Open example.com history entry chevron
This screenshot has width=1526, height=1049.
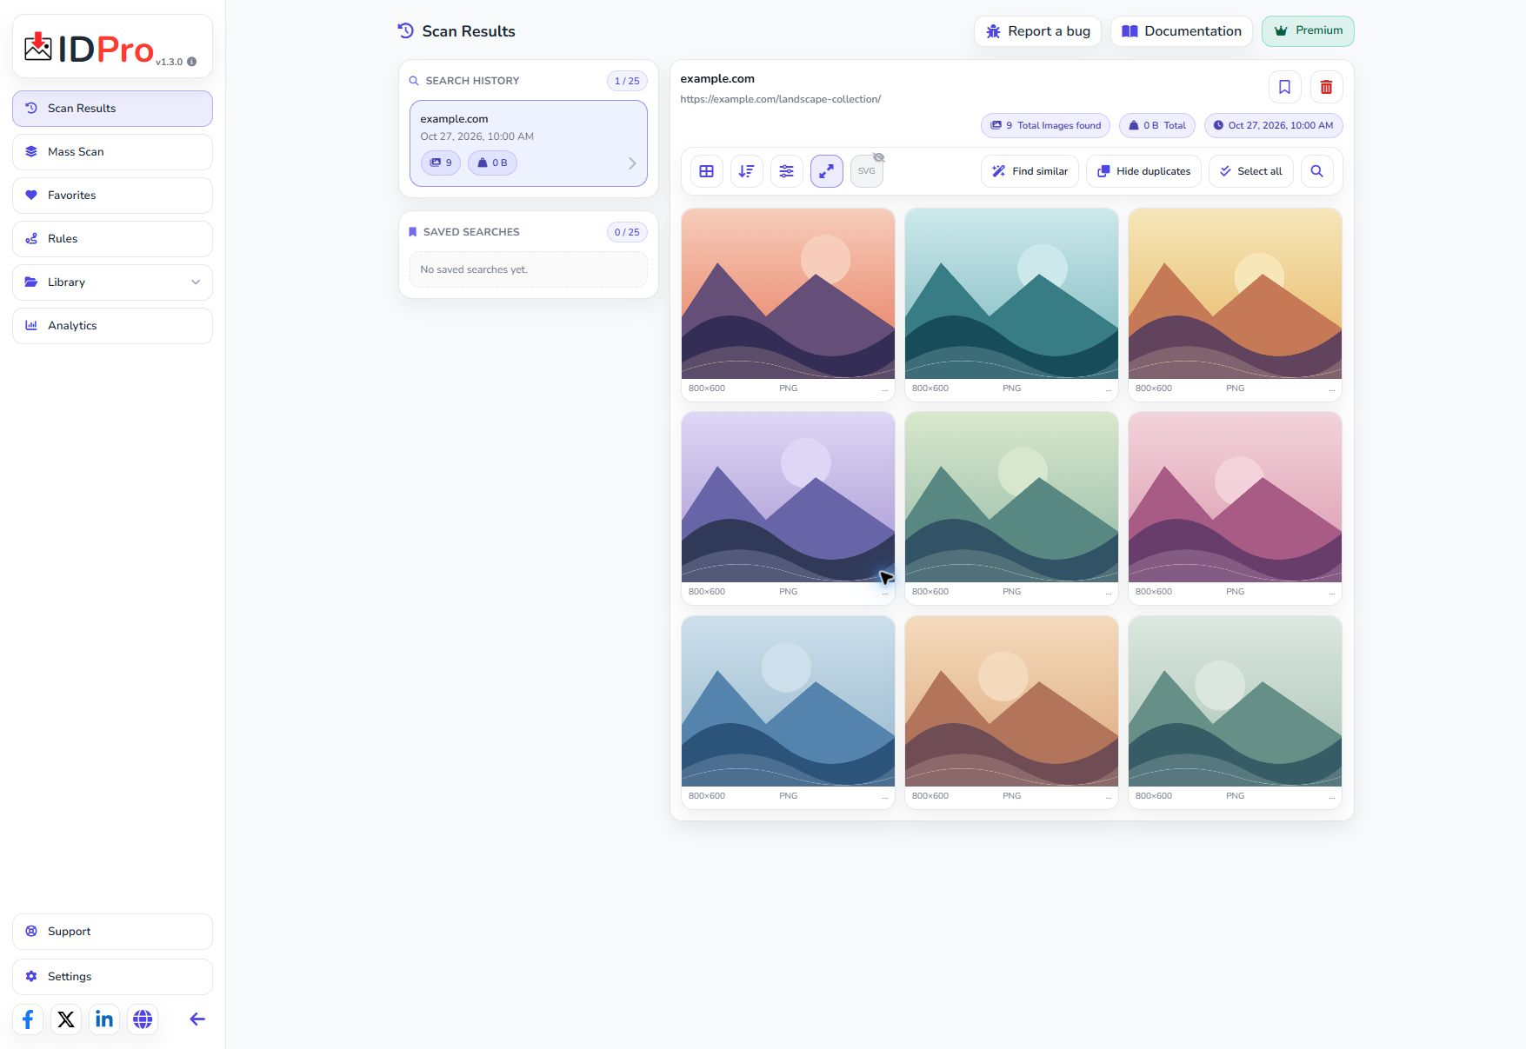tap(632, 163)
